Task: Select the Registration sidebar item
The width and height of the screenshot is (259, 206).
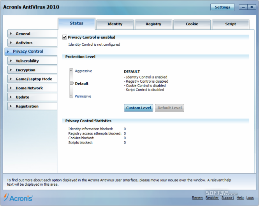Action: point(32,106)
